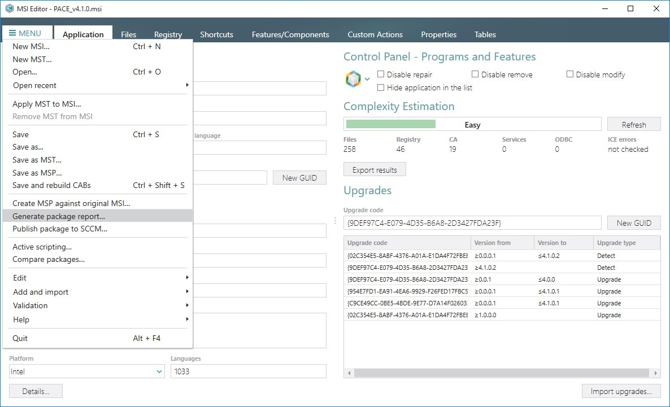Expand the Edit submenu
This screenshot has width=670, height=407.
pyautogui.click(x=97, y=278)
